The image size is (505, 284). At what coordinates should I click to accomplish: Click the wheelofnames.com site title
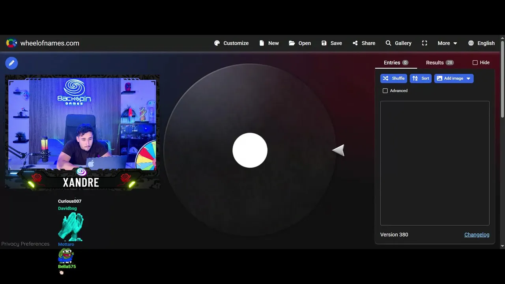(50, 43)
